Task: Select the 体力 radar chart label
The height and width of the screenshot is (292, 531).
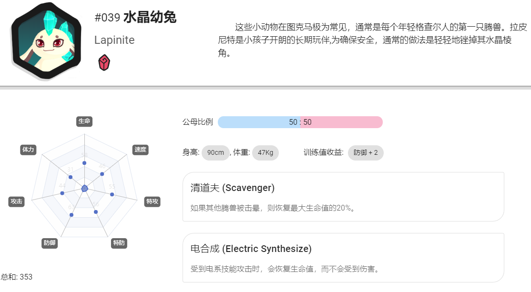Action: tap(28, 150)
